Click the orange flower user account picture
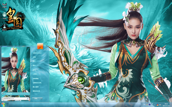 [40, 46]
